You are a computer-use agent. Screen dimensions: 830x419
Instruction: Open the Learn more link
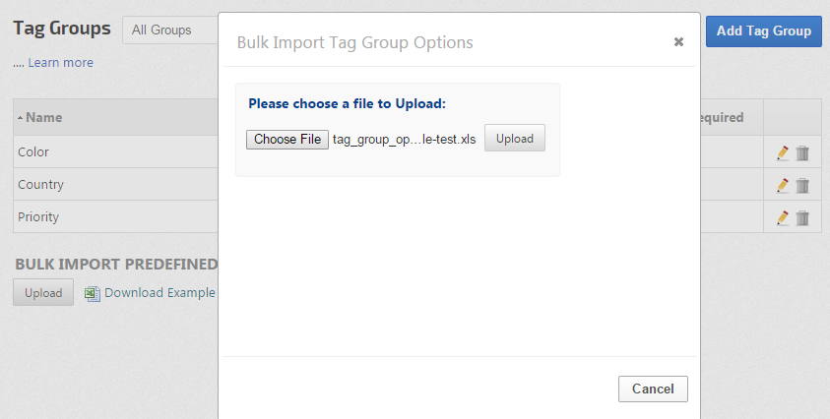click(60, 63)
